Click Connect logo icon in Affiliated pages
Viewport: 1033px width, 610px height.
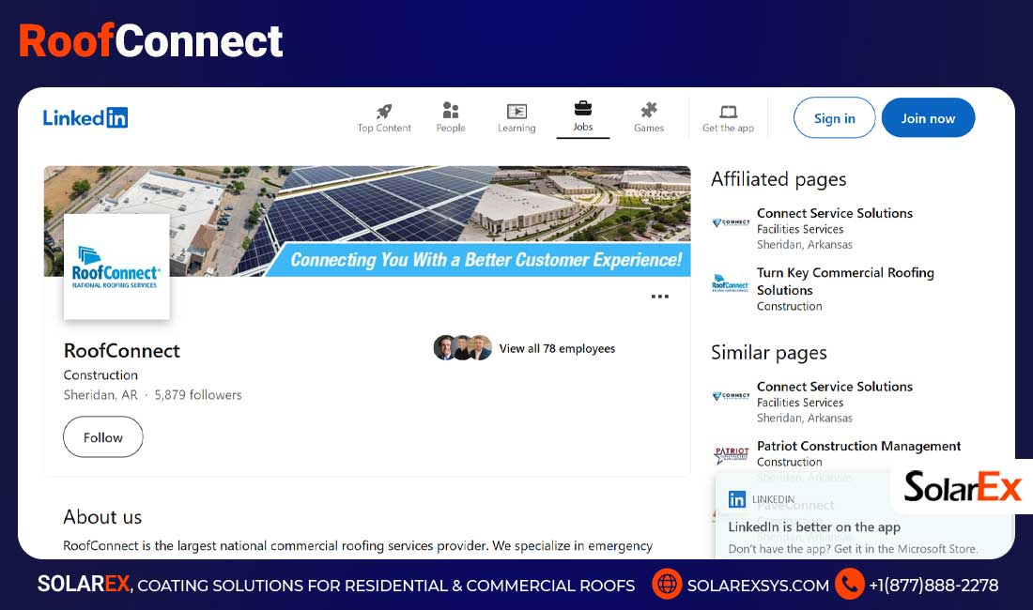coord(731,222)
